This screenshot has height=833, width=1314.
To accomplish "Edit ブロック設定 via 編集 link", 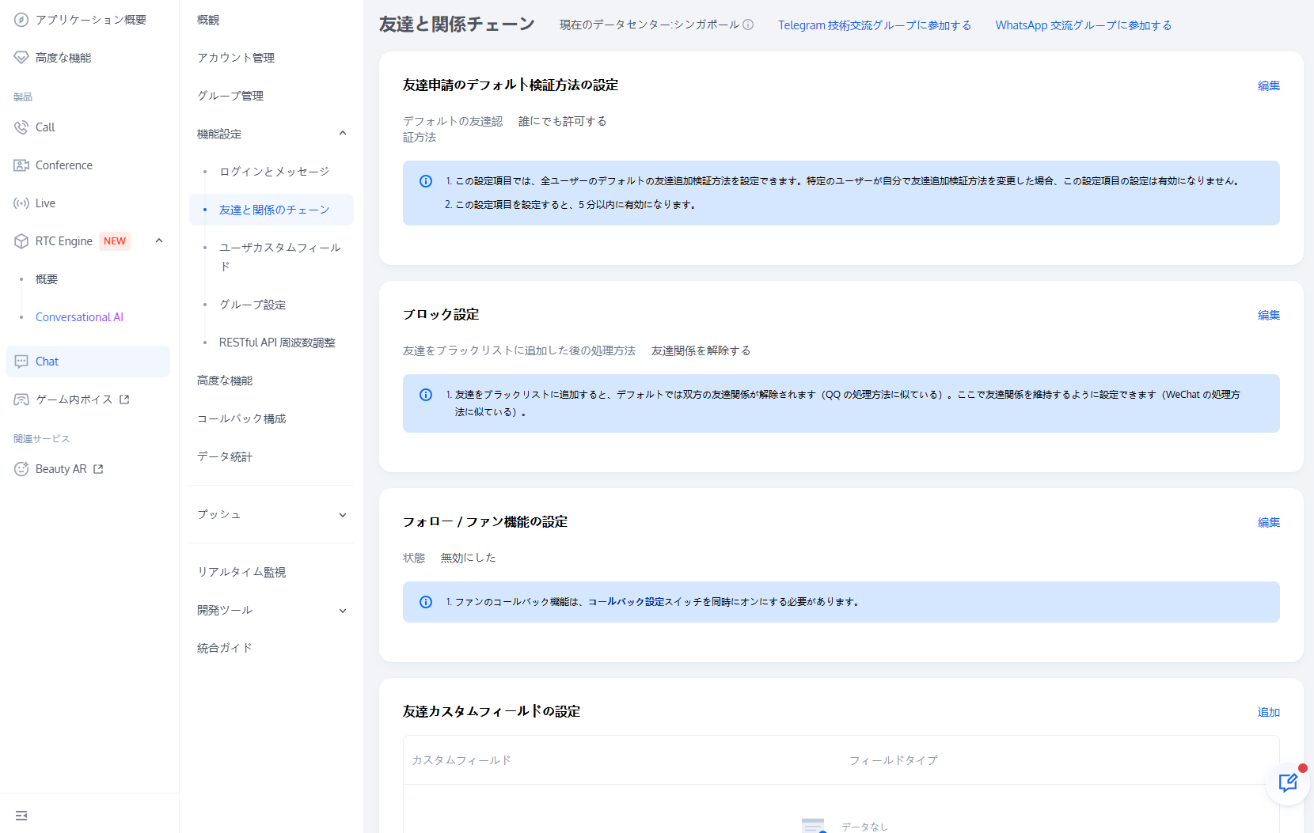I will coord(1269,315).
